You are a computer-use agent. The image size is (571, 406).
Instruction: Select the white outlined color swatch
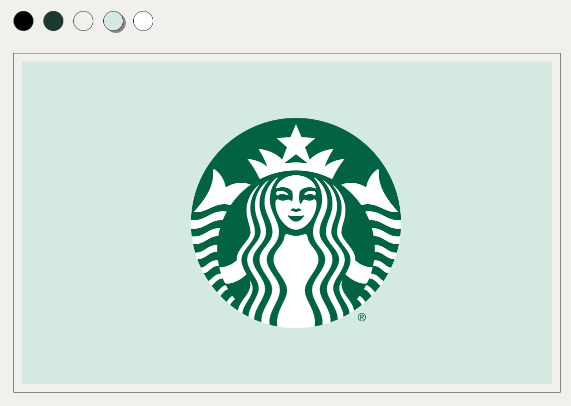click(83, 20)
